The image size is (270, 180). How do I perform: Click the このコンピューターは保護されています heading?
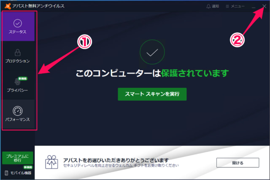pos(152,73)
